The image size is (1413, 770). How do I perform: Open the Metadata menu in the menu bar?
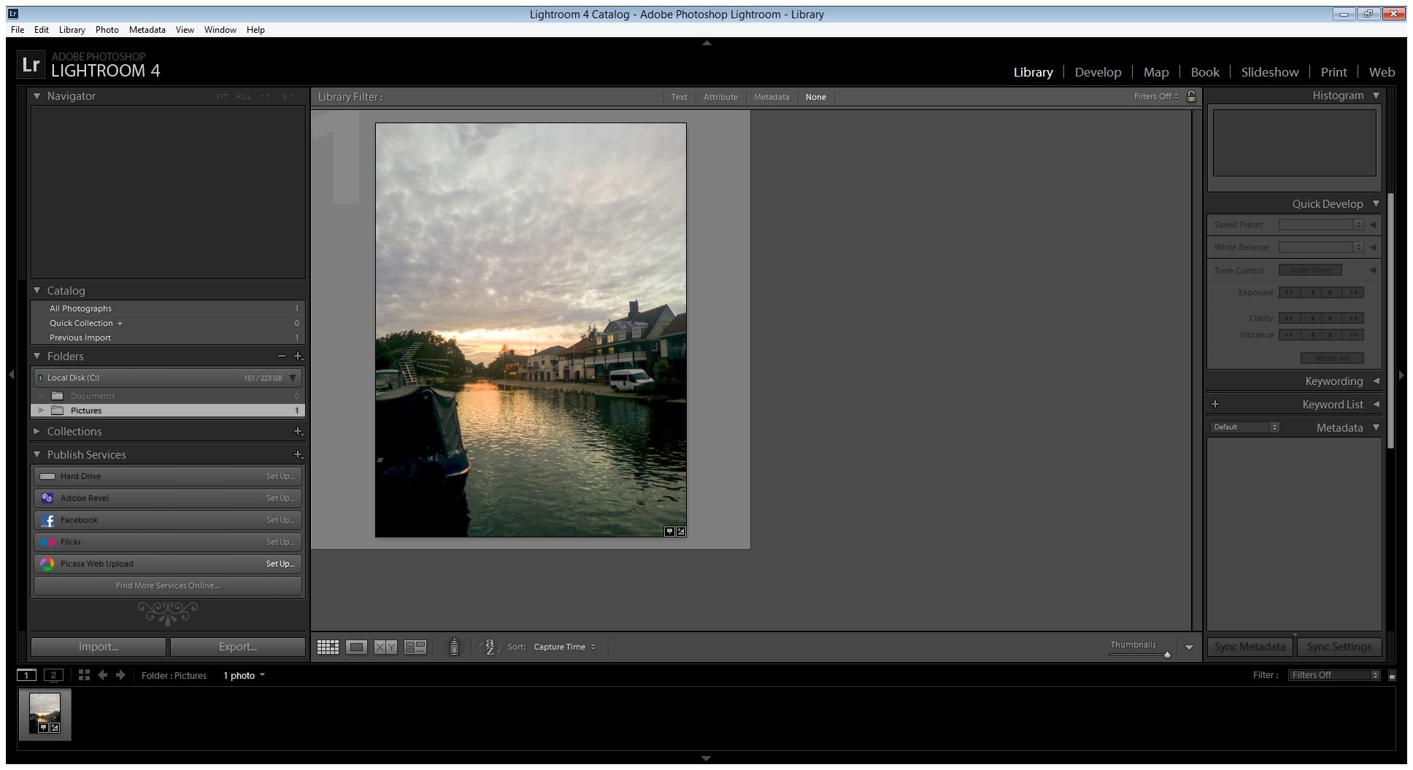click(147, 30)
